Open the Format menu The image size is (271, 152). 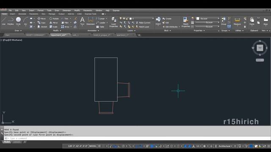(x=41, y=11)
